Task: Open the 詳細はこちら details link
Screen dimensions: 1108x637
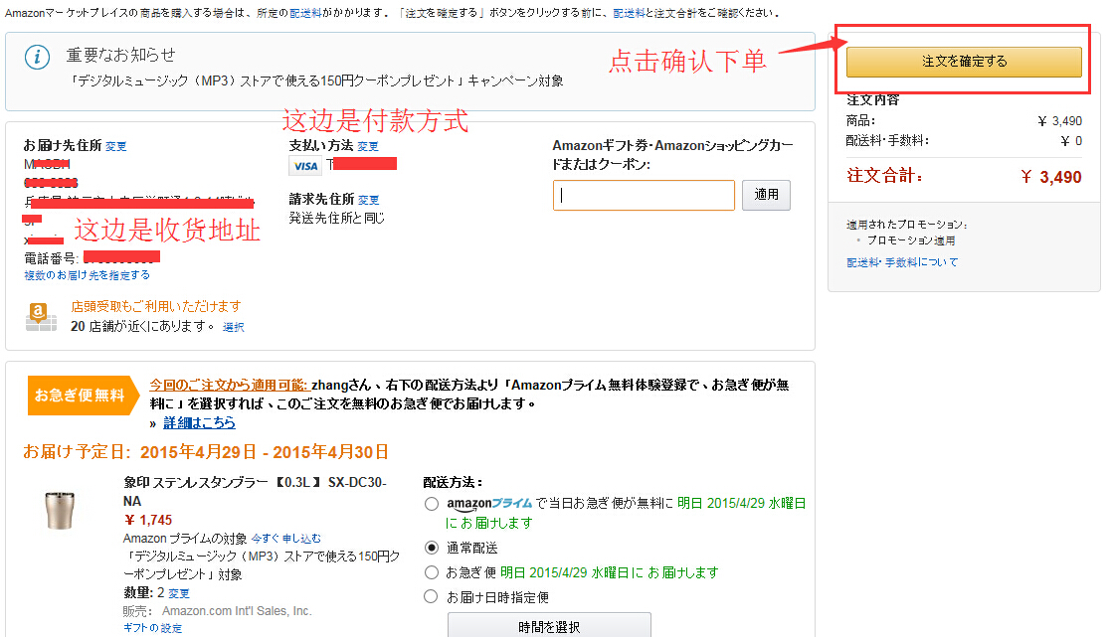Action: point(199,423)
